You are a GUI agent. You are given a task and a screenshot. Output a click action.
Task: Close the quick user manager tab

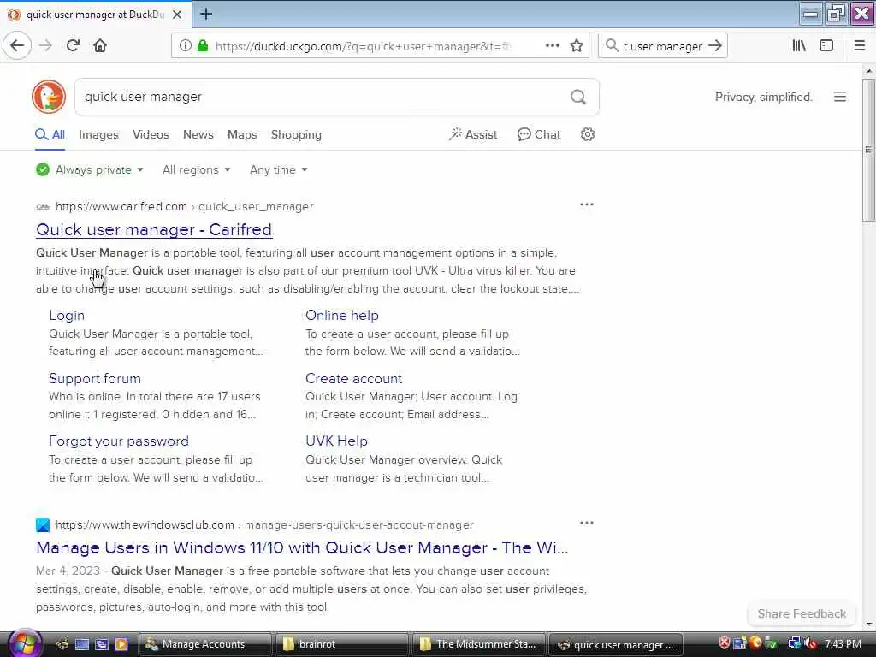coord(177,15)
